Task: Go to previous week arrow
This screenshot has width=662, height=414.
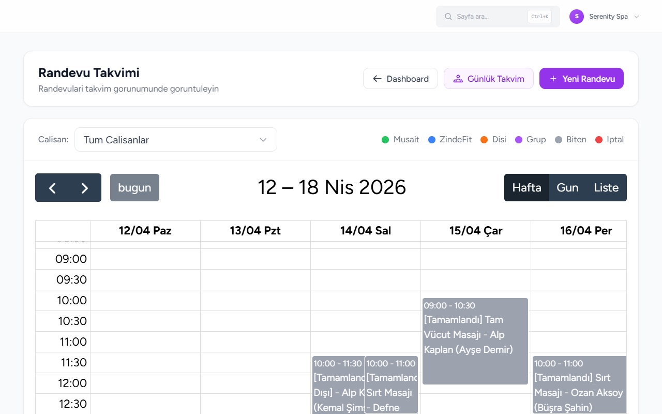Action: tap(52, 187)
